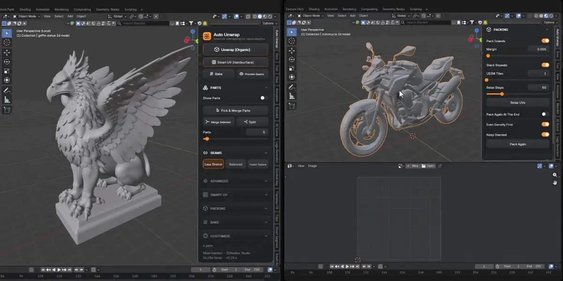Switch to the Geometry Nodes workspace tab on left
This screenshot has height=281, width=563.
point(107,9)
